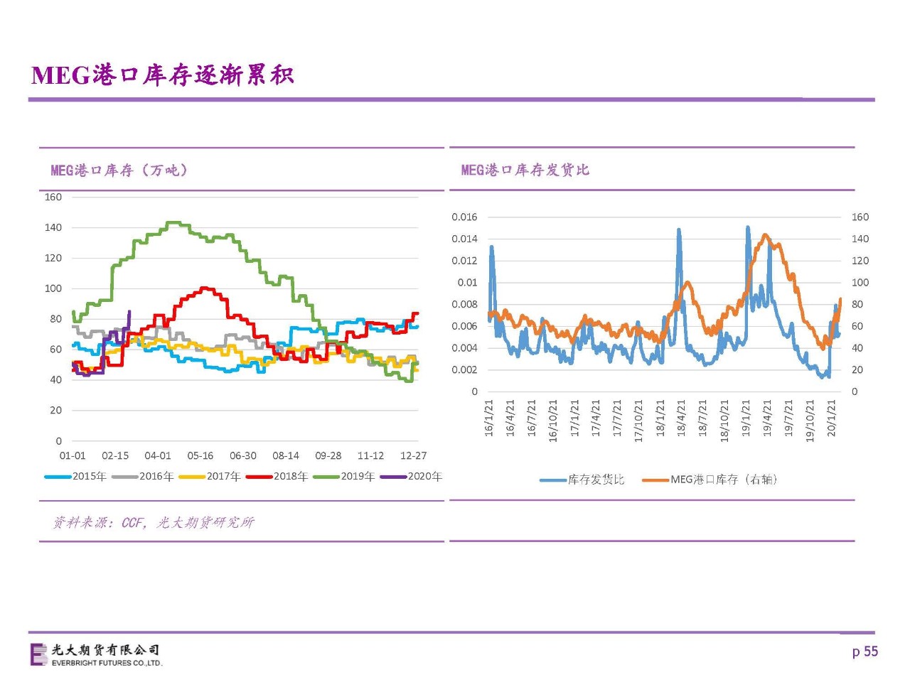Click the date label "18/4/21"
Image resolution: width=910 pixels, height=682 pixels.
click(682, 418)
